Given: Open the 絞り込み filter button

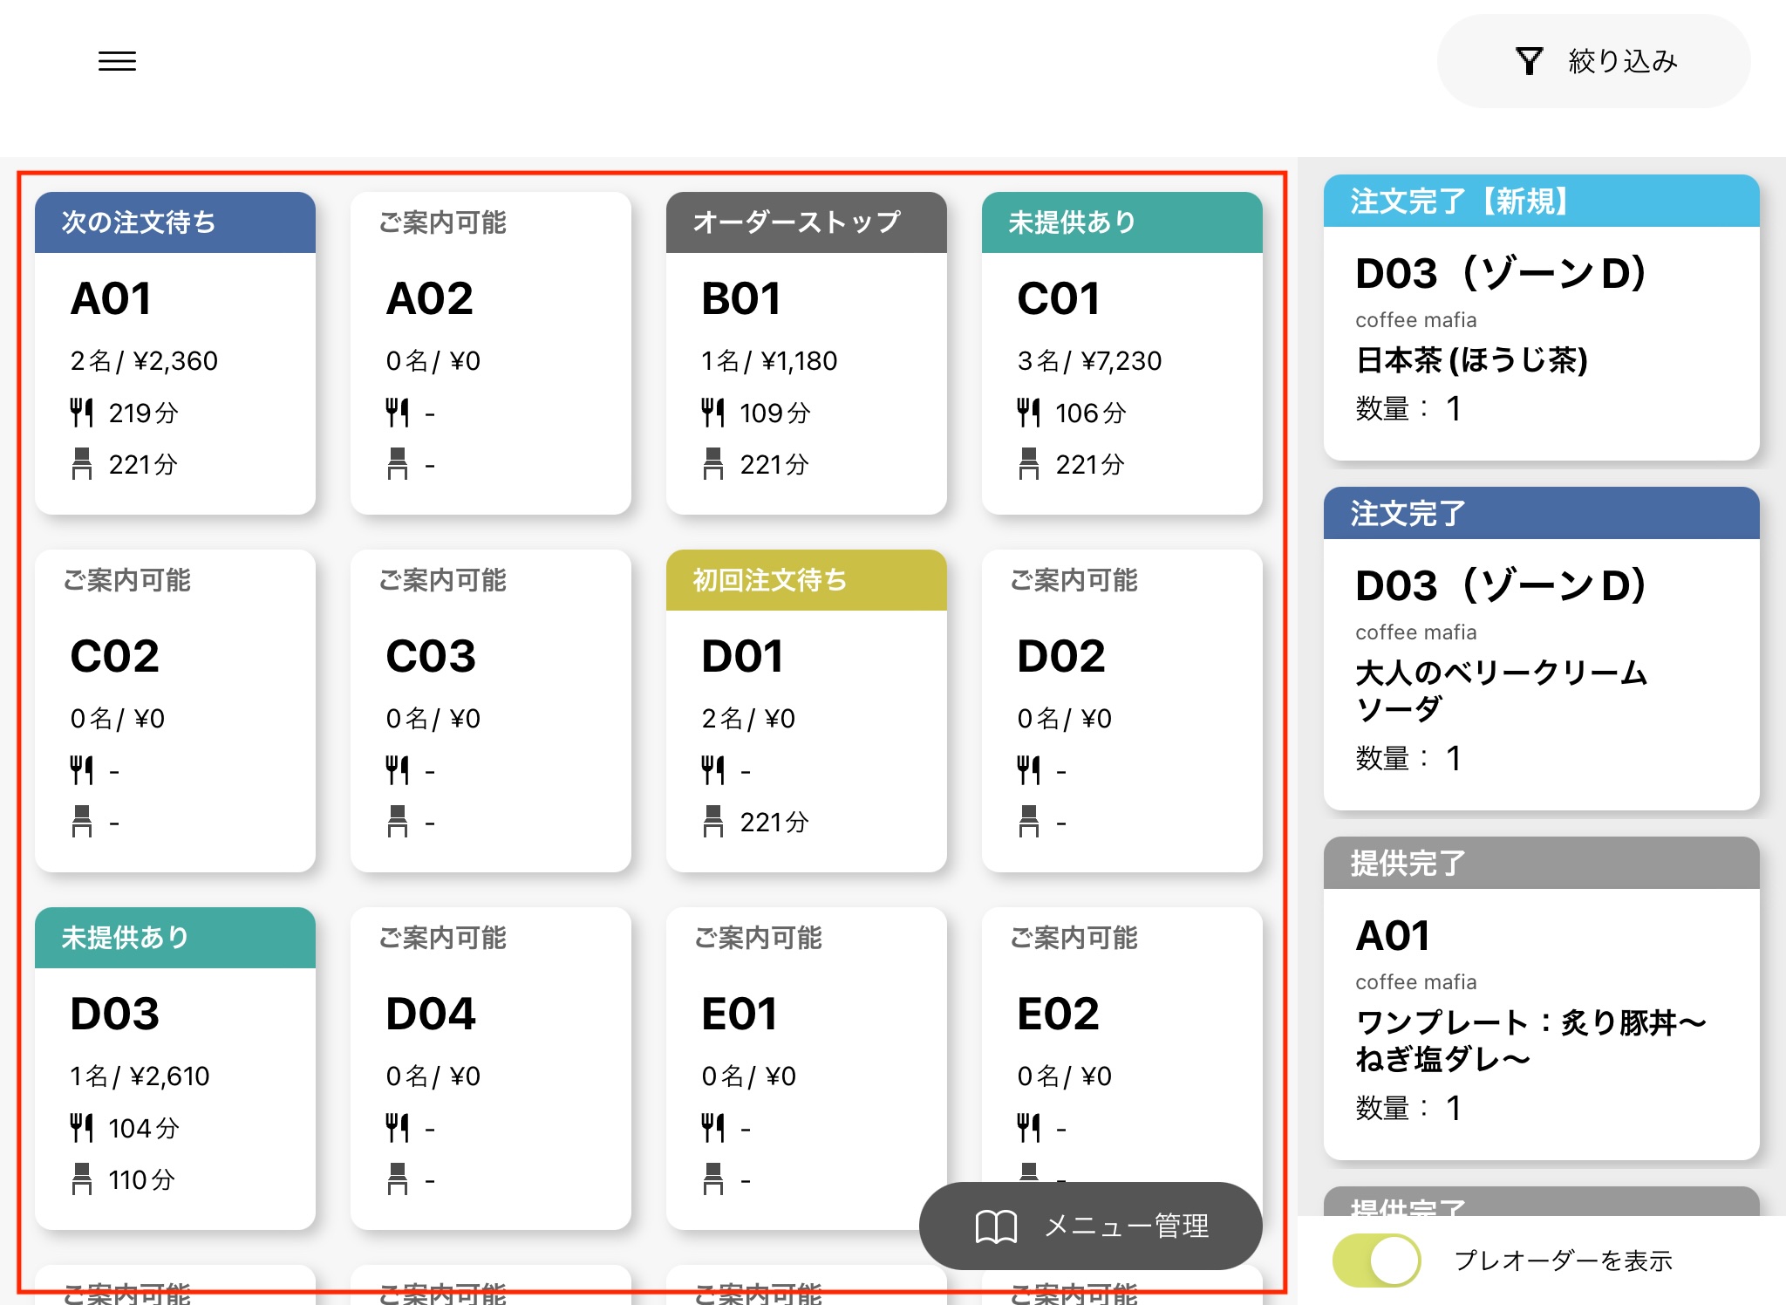Looking at the screenshot, I should point(1593,61).
